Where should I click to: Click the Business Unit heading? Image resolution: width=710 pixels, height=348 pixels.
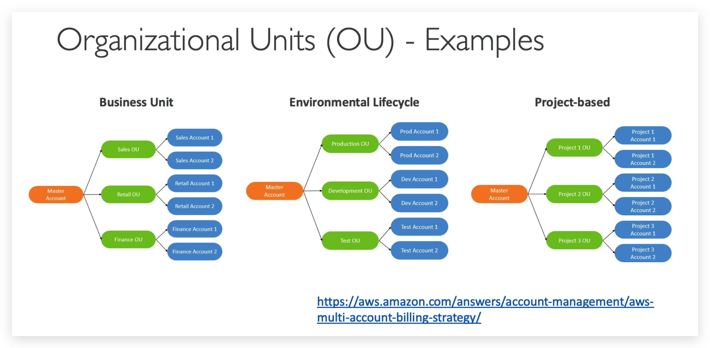coord(136,102)
